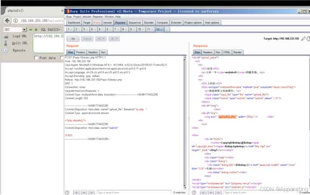The width and height of the screenshot is (310, 195).
Task: Focus the response search term field
Action: click(x=261, y=192)
